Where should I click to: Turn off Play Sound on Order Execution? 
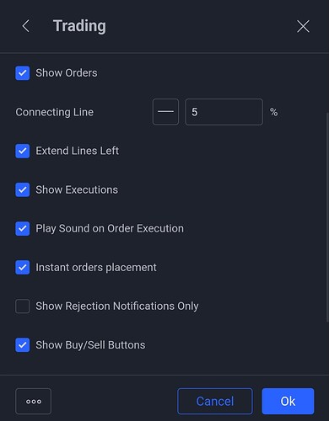click(x=23, y=228)
